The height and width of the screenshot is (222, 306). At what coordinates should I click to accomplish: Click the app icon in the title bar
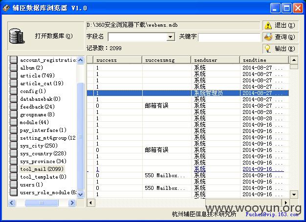click(6, 8)
